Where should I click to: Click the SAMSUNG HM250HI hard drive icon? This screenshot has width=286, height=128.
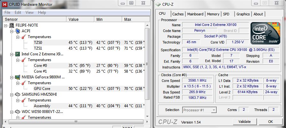coord(18,94)
